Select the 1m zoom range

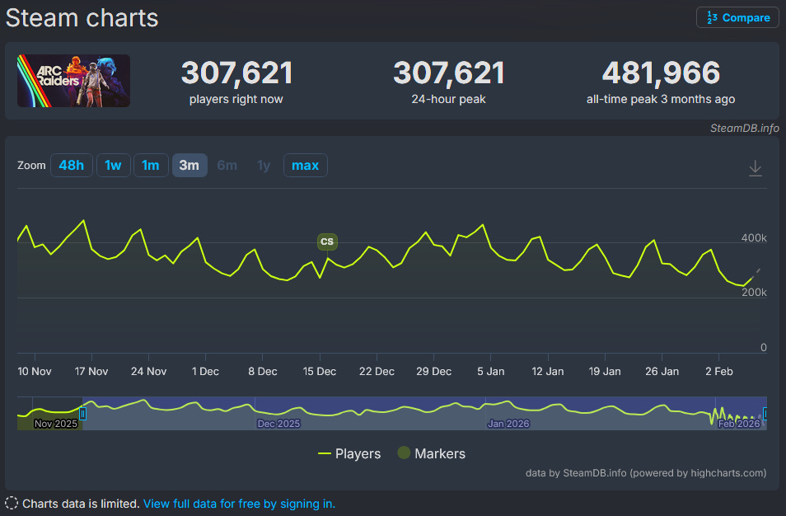(151, 165)
